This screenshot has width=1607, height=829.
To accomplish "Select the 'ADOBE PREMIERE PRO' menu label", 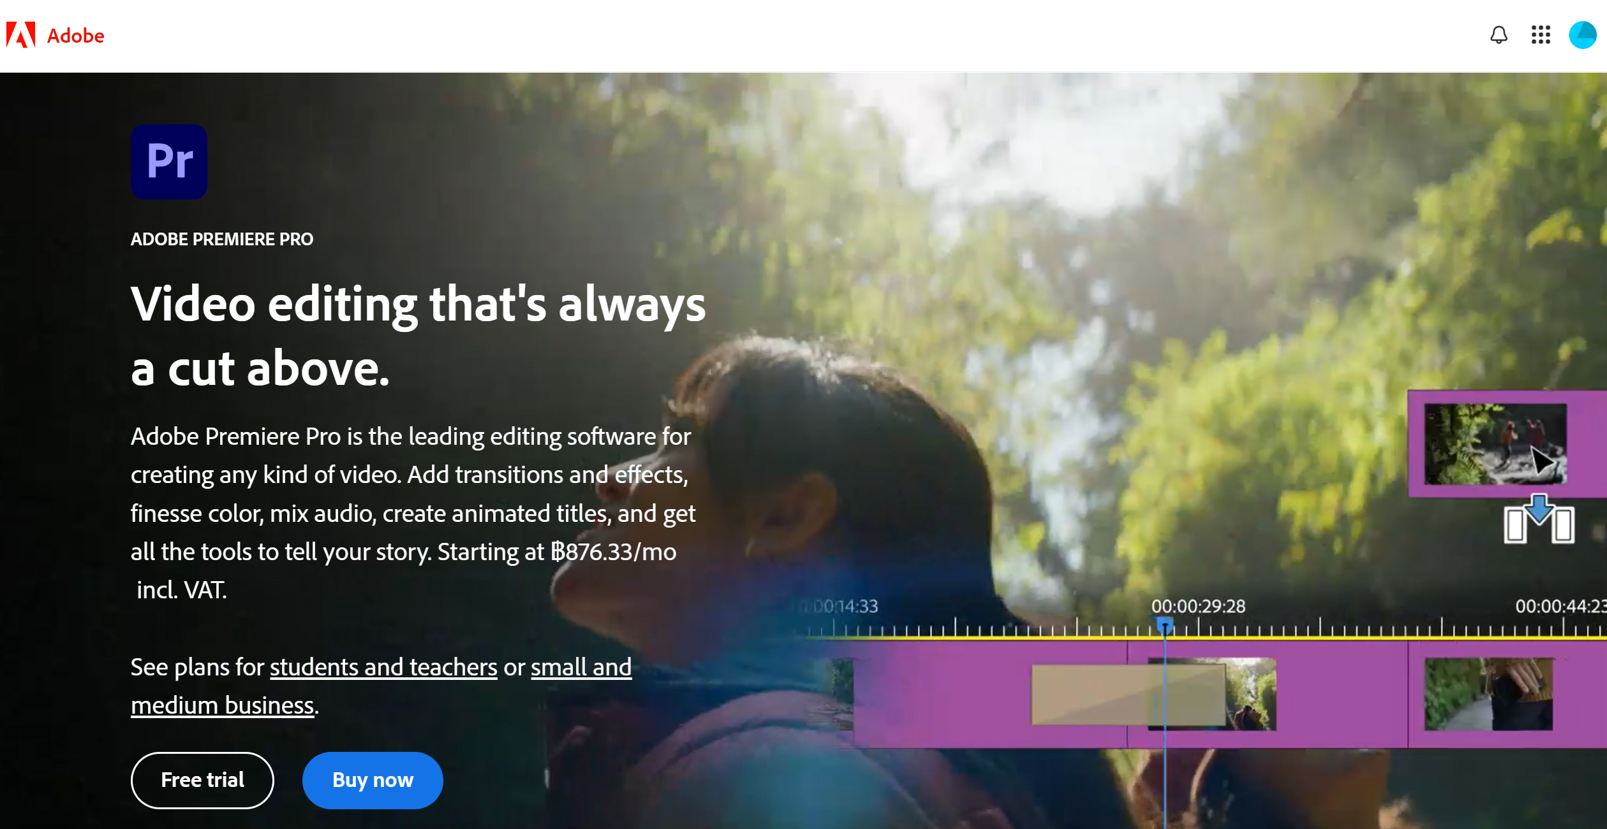I will (223, 238).
